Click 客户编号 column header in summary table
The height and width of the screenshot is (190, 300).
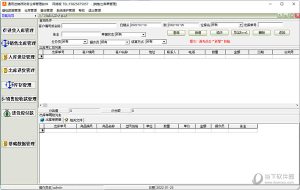pos(88,52)
